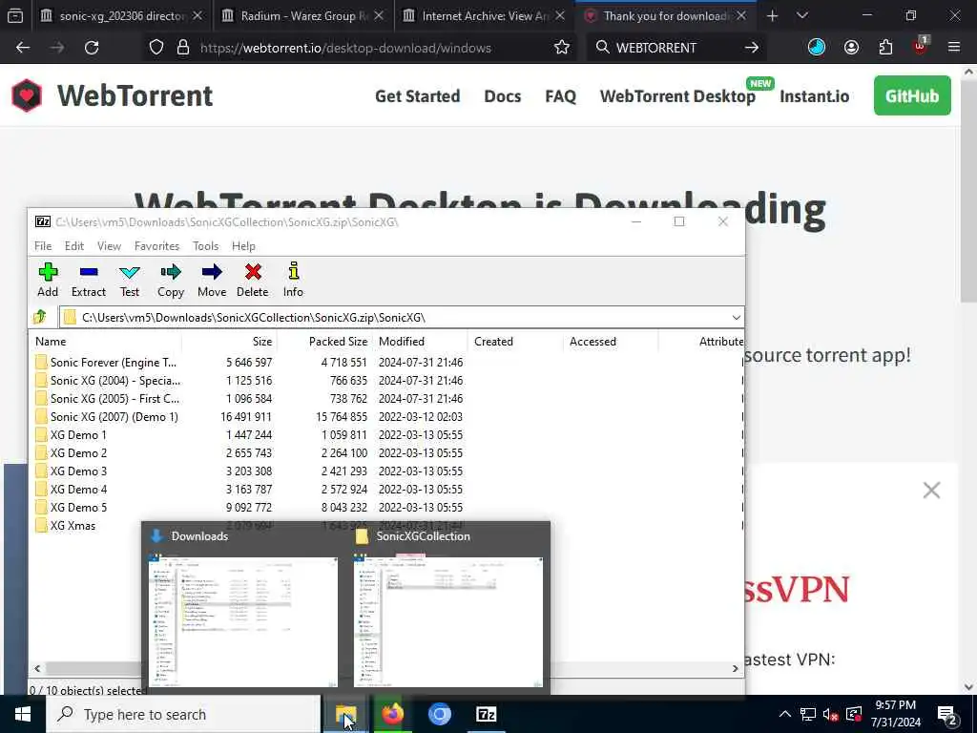Click the Move icon in 7-Zip toolbar
Image resolution: width=977 pixels, height=733 pixels.
212,280
